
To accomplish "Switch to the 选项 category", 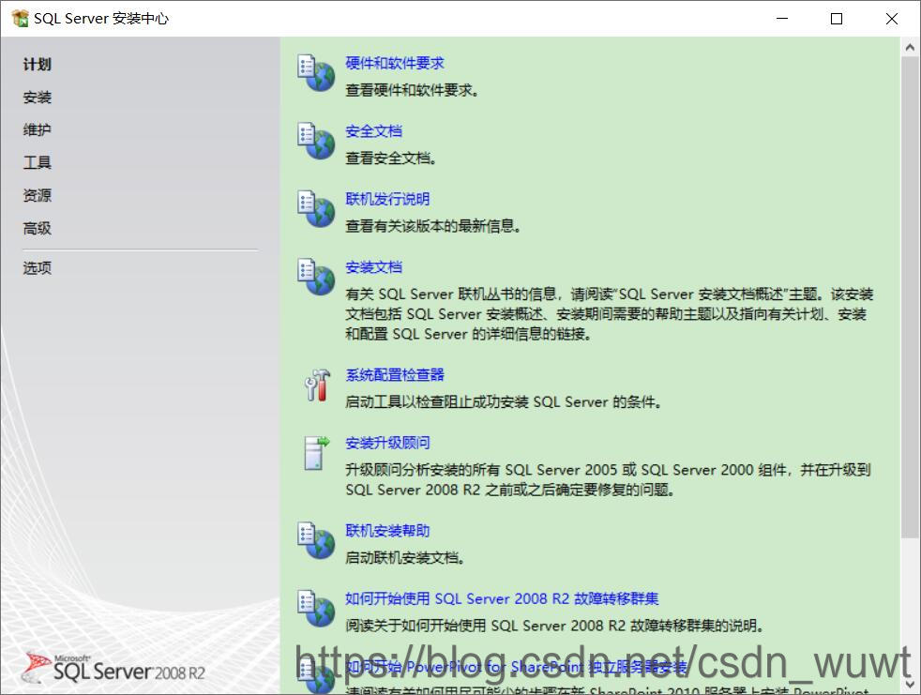I will click(x=37, y=268).
